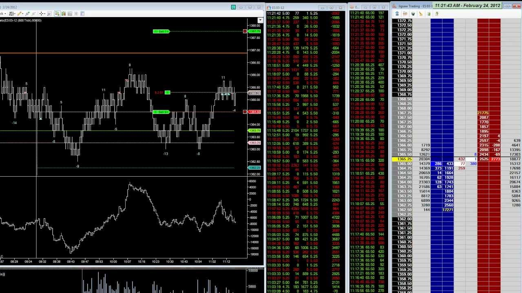The width and height of the screenshot is (522, 293).
Task: Cancel the Sell S1 order with red X
Action: (x=245, y=112)
